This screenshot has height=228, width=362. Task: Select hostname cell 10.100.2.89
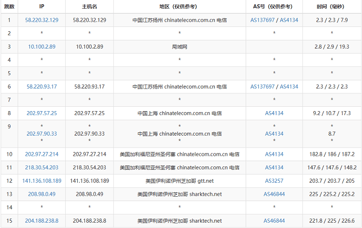pyautogui.click(x=89, y=47)
